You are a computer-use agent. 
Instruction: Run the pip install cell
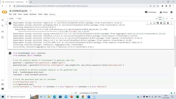10,23
